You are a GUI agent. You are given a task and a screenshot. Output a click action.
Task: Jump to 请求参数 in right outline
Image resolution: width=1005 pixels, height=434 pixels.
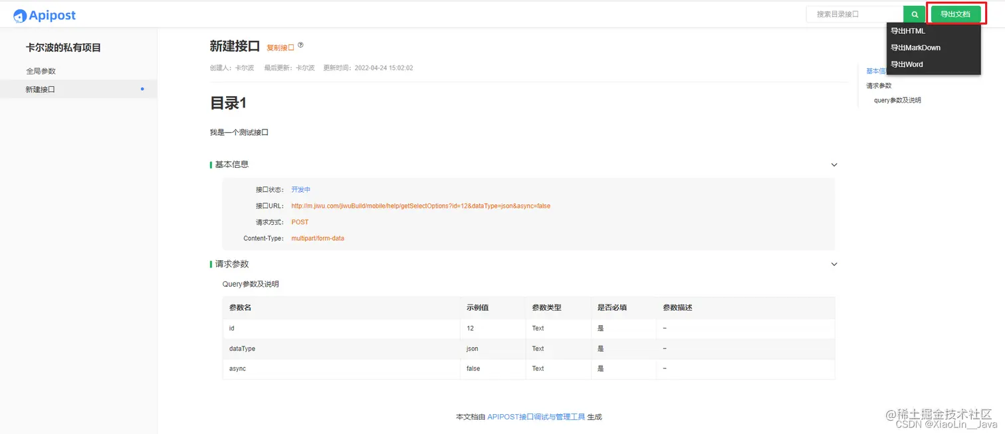[x=879, y=86]
